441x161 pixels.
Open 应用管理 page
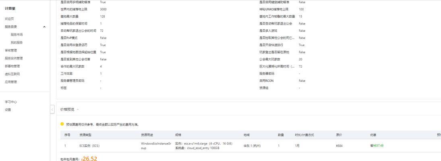pos(11,82)
